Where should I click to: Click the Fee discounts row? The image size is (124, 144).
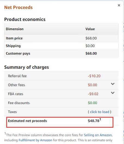[61, 103]
